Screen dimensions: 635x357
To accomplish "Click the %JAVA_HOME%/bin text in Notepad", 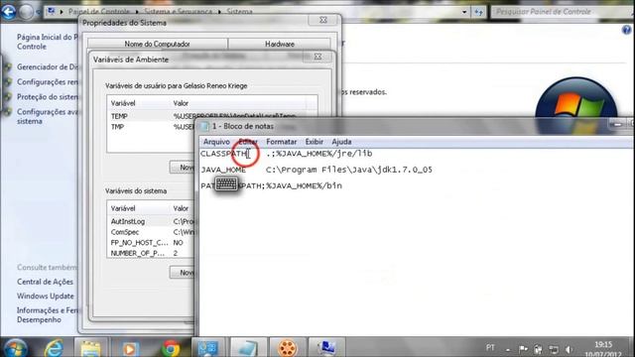I will pos(305,185).
